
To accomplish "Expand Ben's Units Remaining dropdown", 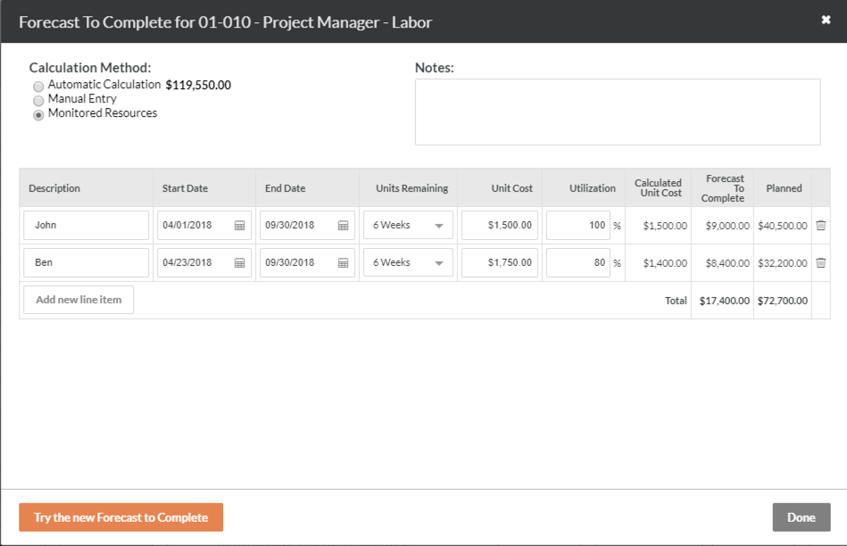I will tap(408, 262).
